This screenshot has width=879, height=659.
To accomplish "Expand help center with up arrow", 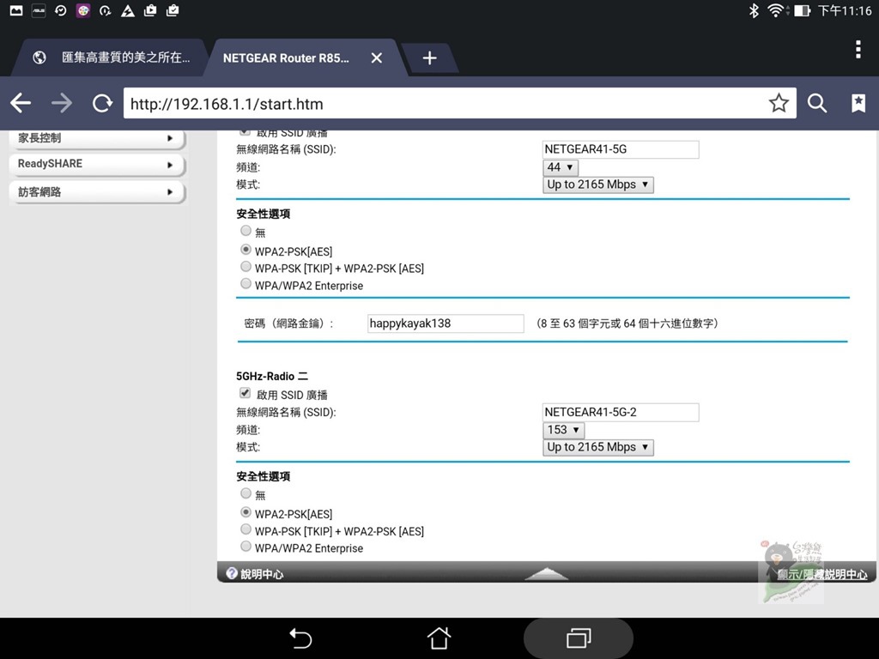I will point(547,574).
